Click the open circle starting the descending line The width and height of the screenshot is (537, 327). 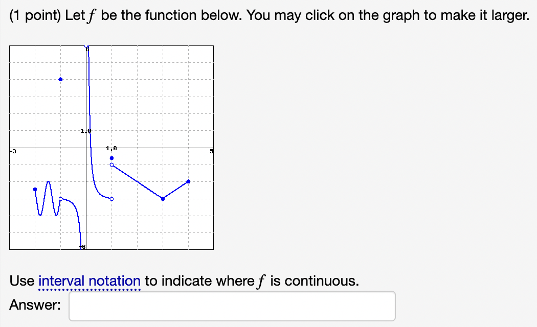111,165
